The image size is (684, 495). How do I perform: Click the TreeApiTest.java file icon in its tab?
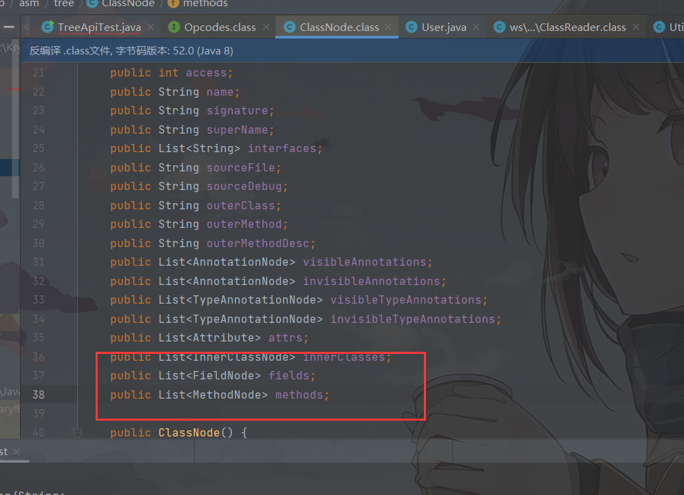click(47, 28)
